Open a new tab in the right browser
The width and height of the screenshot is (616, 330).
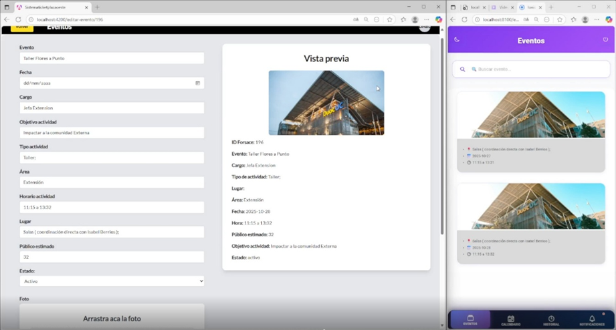pyautogui.click(x=551, y=7)
